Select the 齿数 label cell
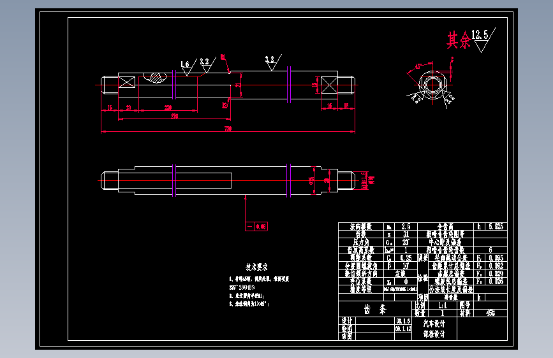The image size is (553, 358). (x=361, y=234)
